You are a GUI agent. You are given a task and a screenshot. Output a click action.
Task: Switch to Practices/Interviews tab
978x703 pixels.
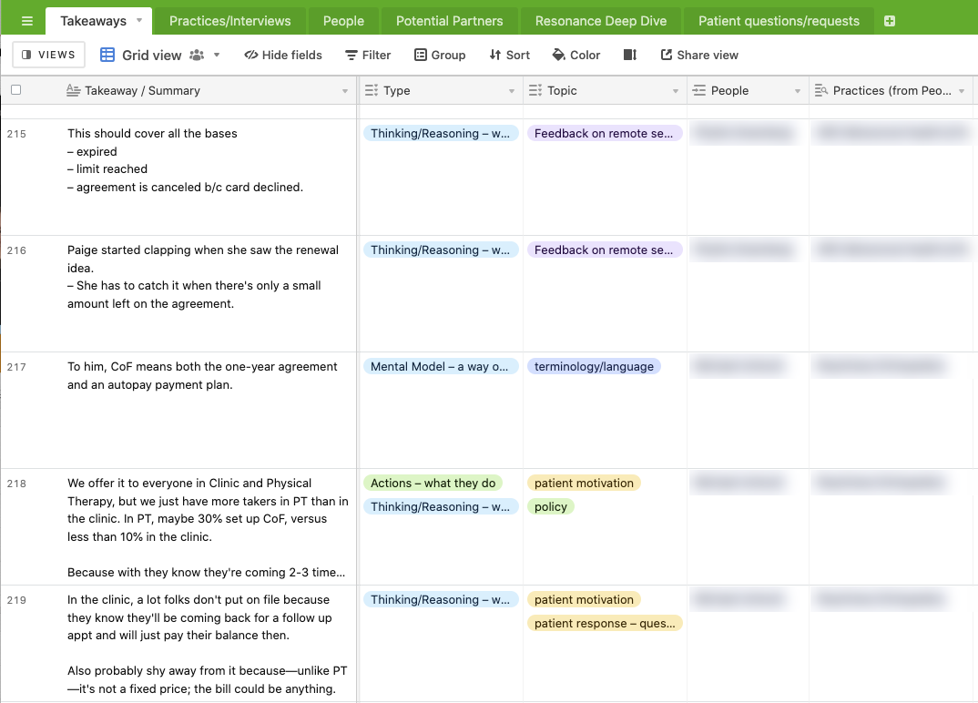tap(230, 21)
